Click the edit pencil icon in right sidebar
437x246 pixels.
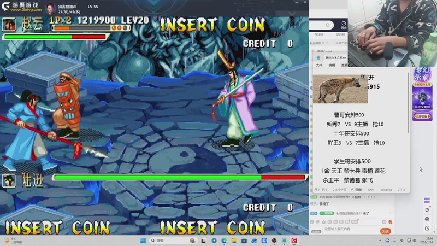click(x=427, y=229)
